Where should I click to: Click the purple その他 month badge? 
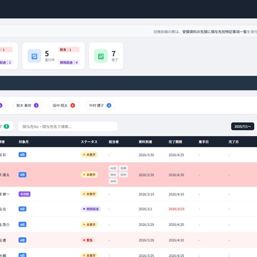(x=25, y=194)
